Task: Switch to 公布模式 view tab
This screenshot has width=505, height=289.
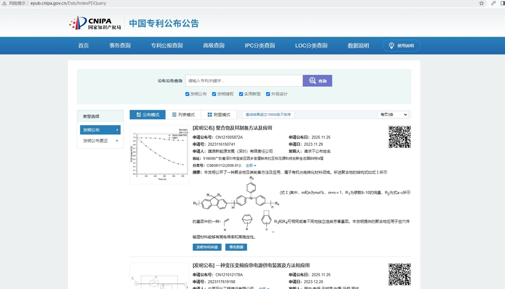Action: tap(147, 115)
